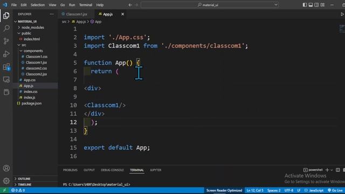Click the material_ui command center search box
345x194 pixels.
coord(210,5)
